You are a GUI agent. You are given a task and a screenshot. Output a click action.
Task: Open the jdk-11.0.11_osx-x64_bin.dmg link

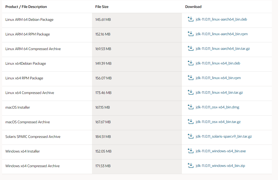click(x=217, y=107)
